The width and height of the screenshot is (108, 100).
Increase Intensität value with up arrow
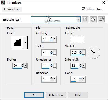tap(80, 64)
